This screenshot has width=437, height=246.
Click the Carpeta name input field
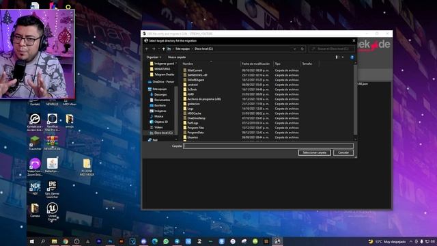pyautogui.click(x=268, y=146)
